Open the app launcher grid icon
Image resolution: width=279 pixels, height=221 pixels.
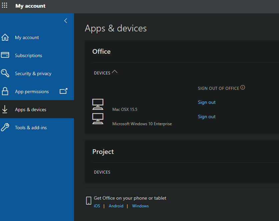pyautogui.click(x=5, y=6)
